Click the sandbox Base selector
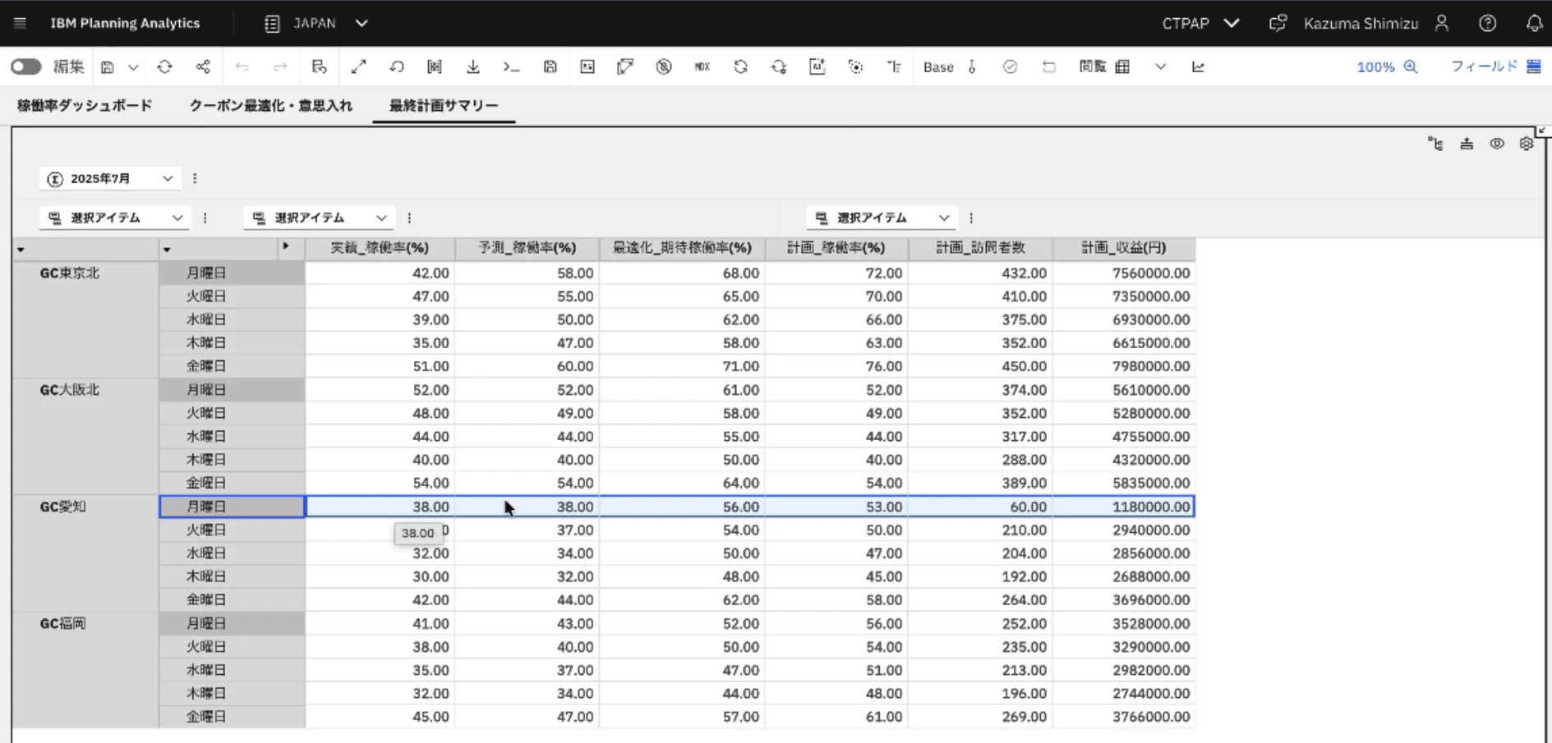Screen dimensions: 1552x743 pos(938,67)
